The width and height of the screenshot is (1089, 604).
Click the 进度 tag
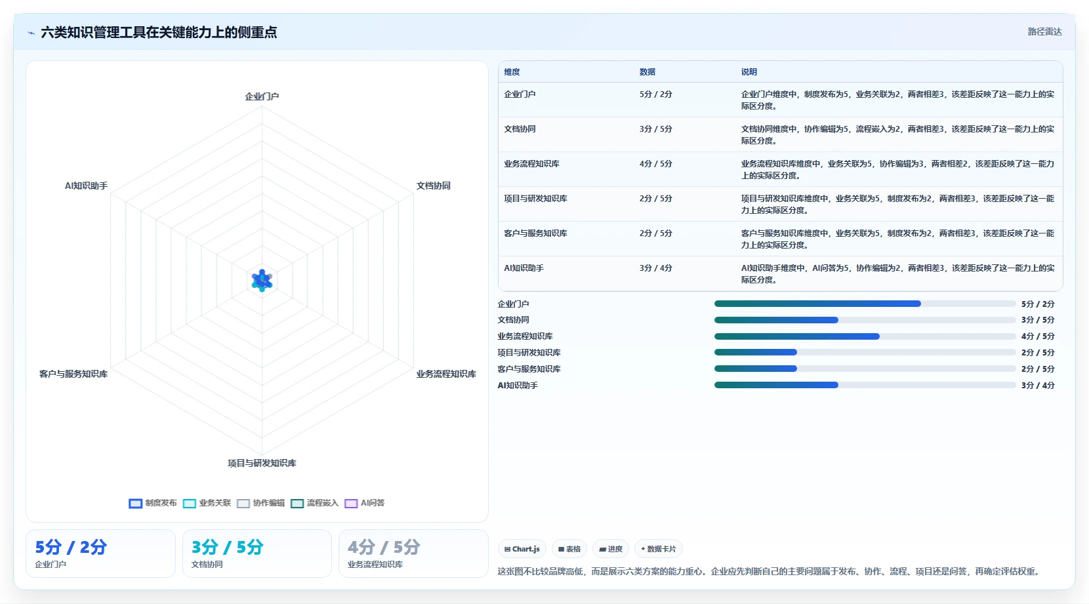[611, 549]
